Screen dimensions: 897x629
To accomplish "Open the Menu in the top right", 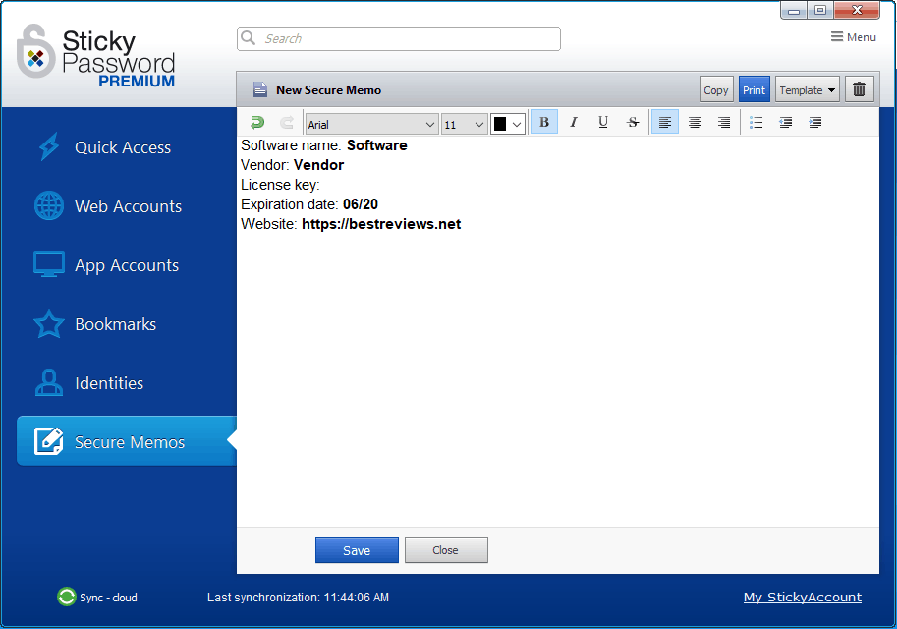I will coord(852,36).
